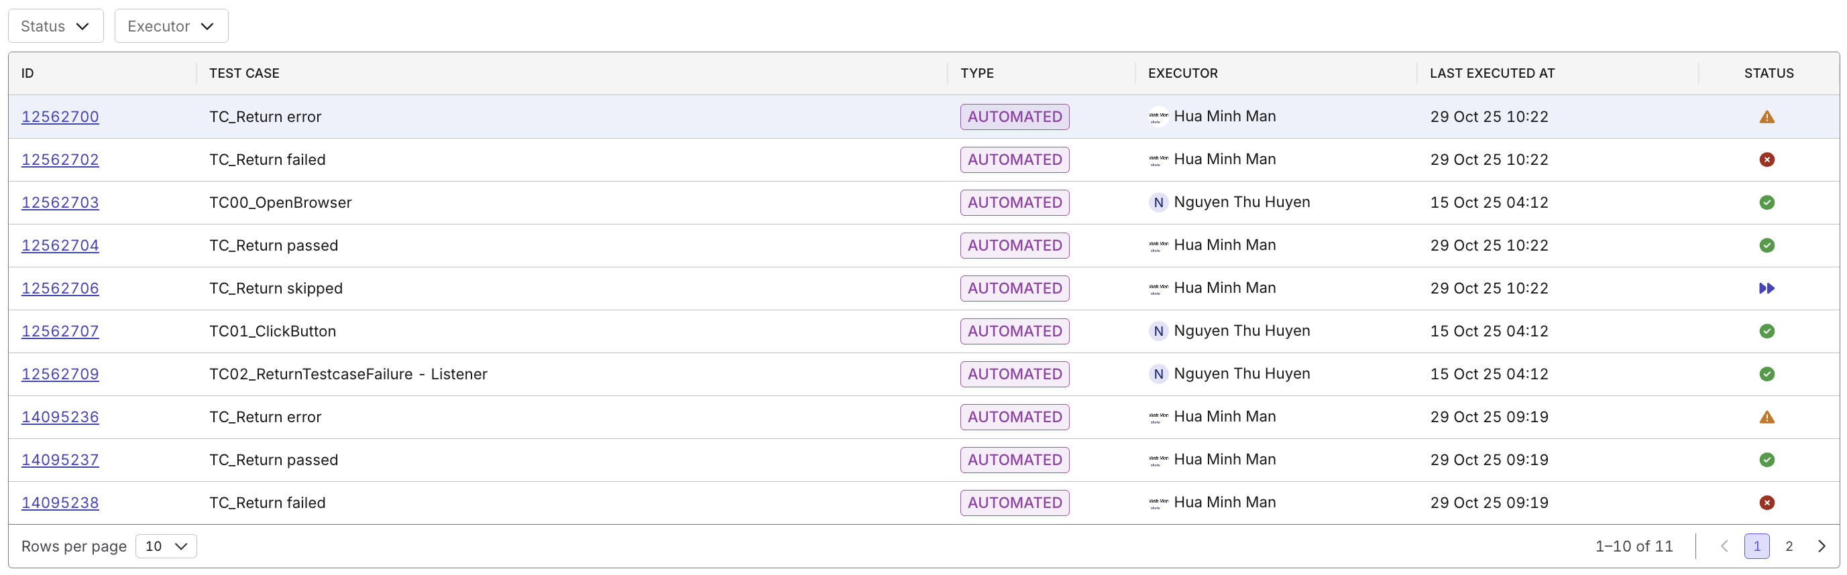Go to page 2 of results
This screenshot has width=1847, height=575.
(1789, 546)
